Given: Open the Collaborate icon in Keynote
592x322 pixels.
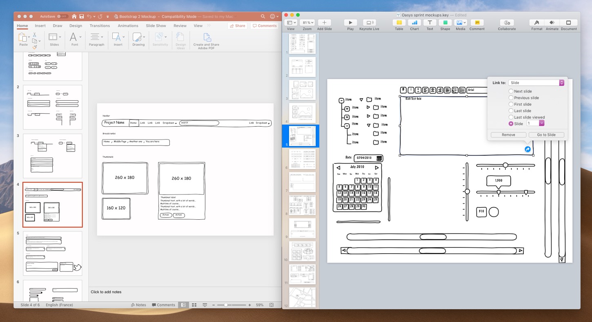Looking at the screenshot, I should click(507, 23).
